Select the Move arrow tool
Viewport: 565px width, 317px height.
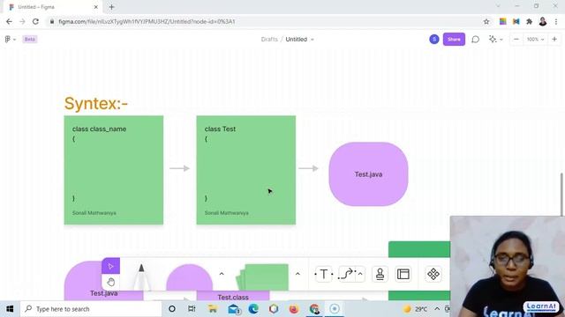click(110, 266)
